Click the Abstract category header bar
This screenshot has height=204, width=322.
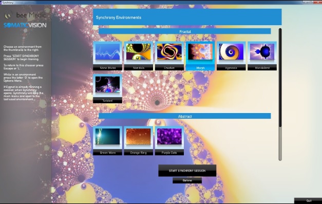point(184,116)
